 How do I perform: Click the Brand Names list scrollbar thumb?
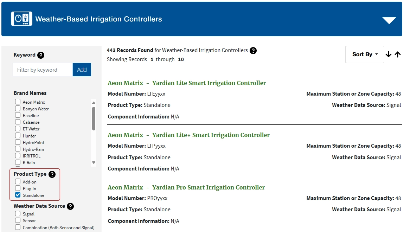point(94,118)
